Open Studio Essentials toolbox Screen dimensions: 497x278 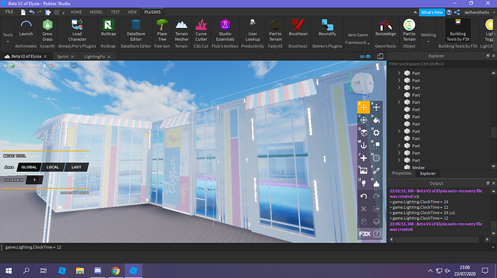tap(225, 30)
